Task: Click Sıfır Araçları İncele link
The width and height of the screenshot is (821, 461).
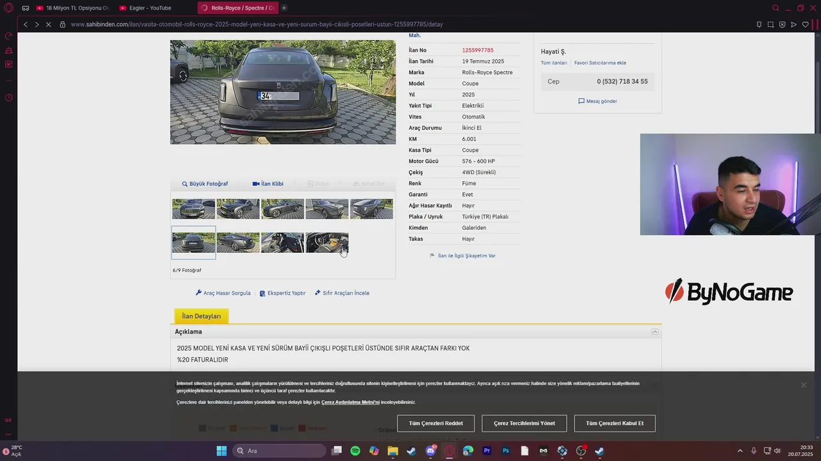Action: [x=342, y=293]
